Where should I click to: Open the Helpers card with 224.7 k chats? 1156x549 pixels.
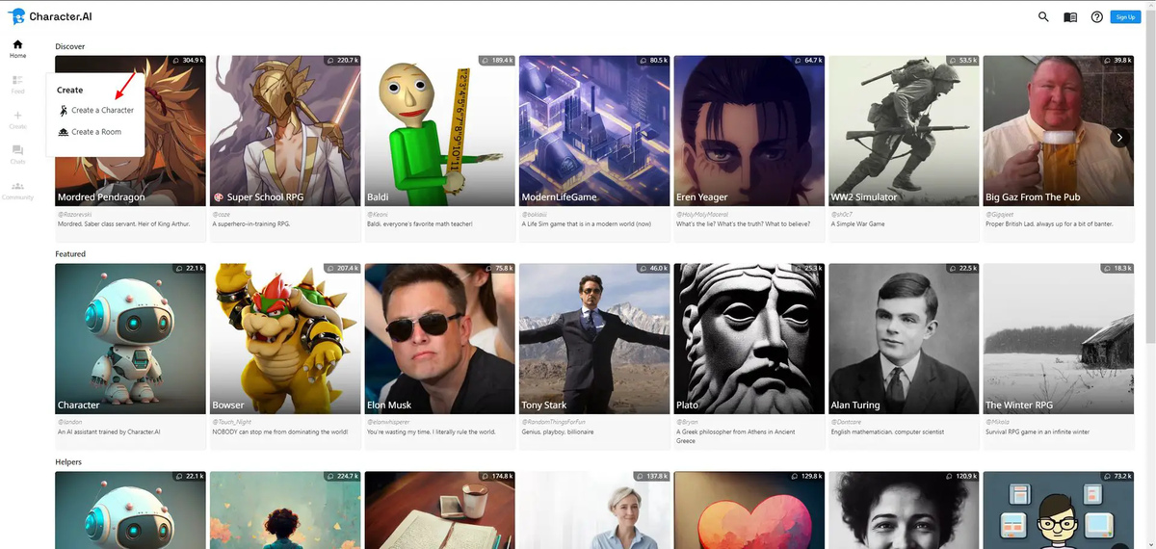pyautogui.click(x=285, y=510)
